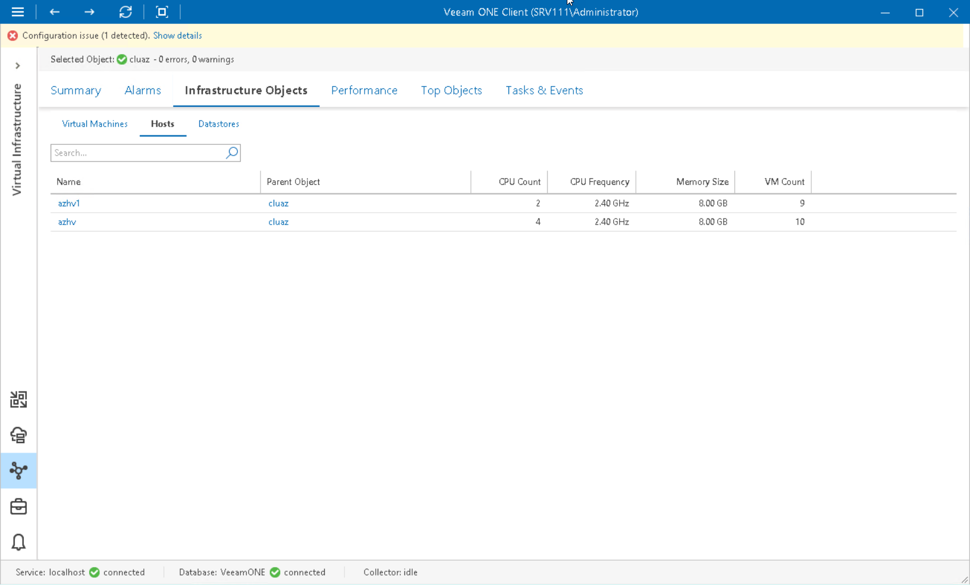Open the Tasks & Events tab
This screenshot has height=585, width=970.
coord(544,90)
